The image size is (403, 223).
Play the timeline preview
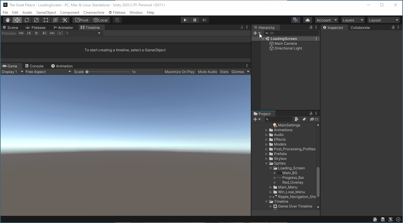37,33
